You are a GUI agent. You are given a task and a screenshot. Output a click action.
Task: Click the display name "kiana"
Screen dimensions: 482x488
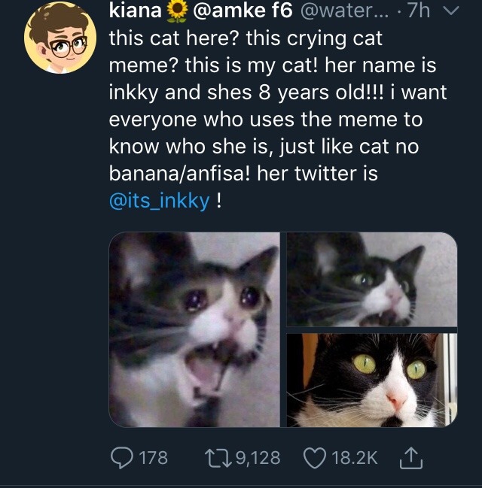[x=134, y=12]
